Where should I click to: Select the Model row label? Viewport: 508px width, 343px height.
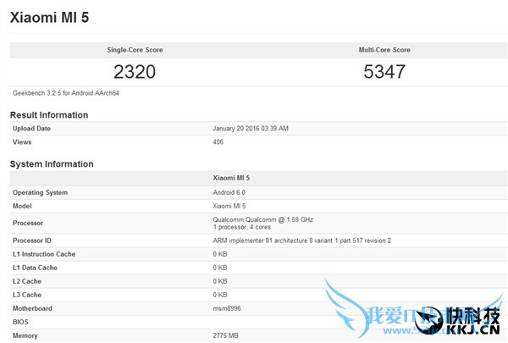(x=22, y=206)
